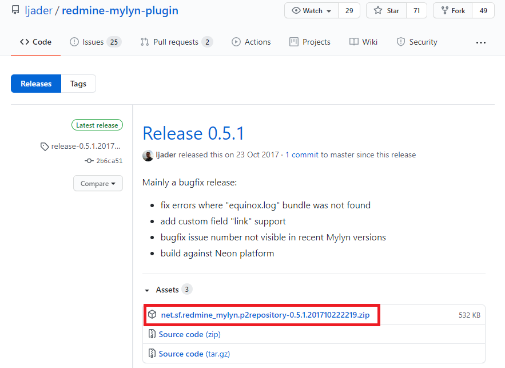505x368 pixels.
Task: View the 49 forks count
Action: click(x=483, y=11)
